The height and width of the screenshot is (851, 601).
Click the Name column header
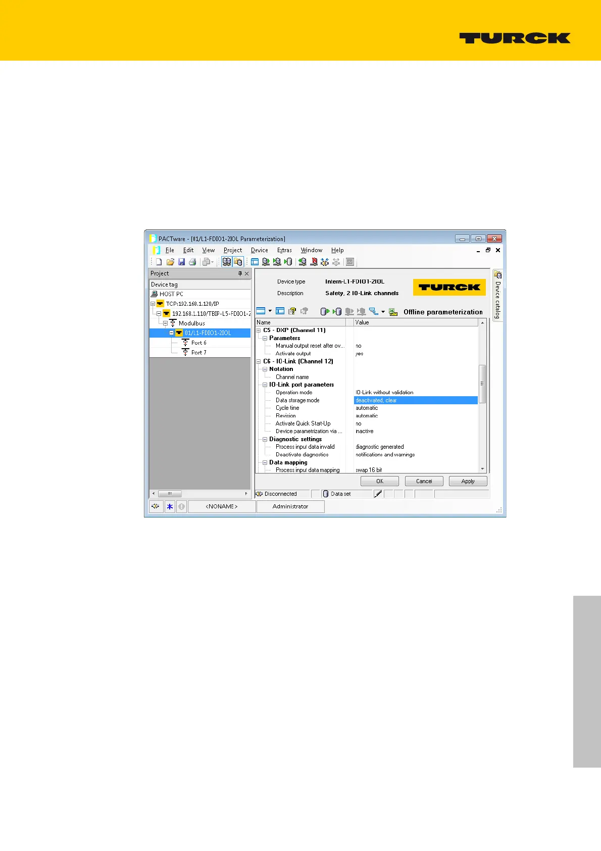pos(300,322)
